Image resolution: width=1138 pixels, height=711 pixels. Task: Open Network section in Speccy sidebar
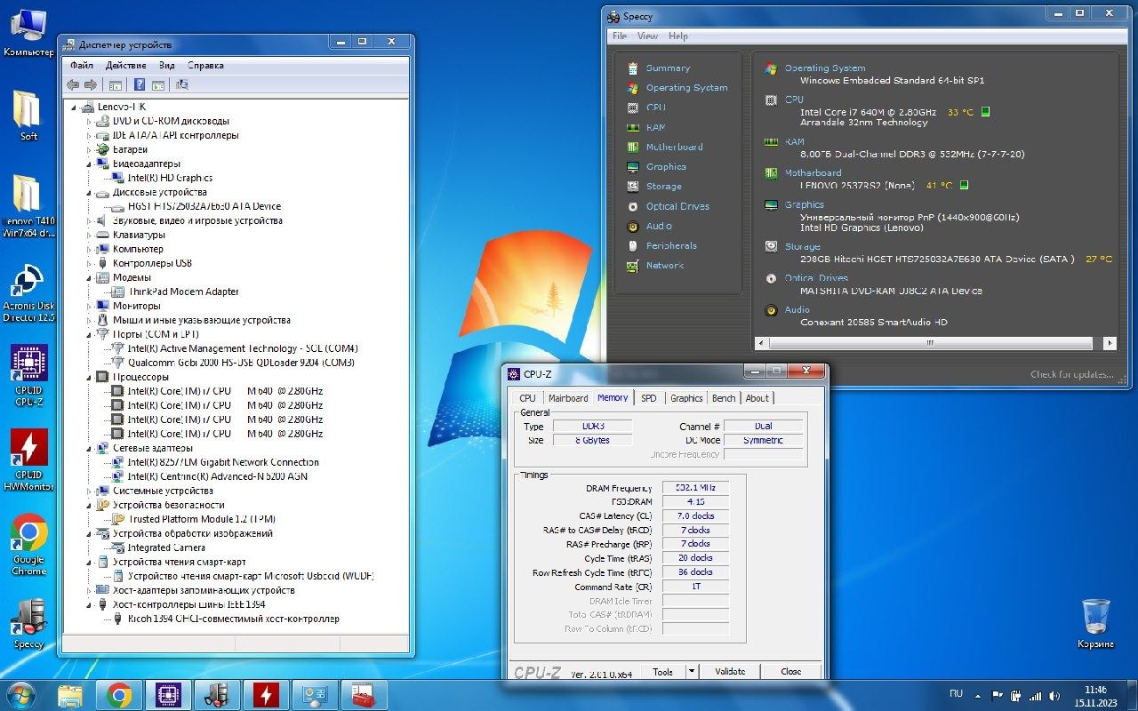coord(665,265)
